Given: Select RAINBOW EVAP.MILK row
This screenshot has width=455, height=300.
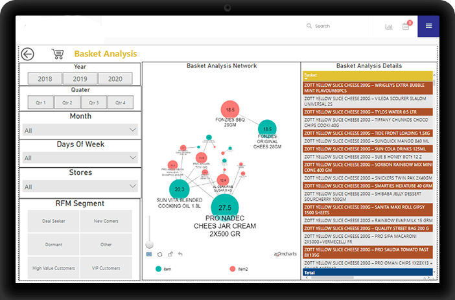Looking at the screenshot, I should click(367, 220).
